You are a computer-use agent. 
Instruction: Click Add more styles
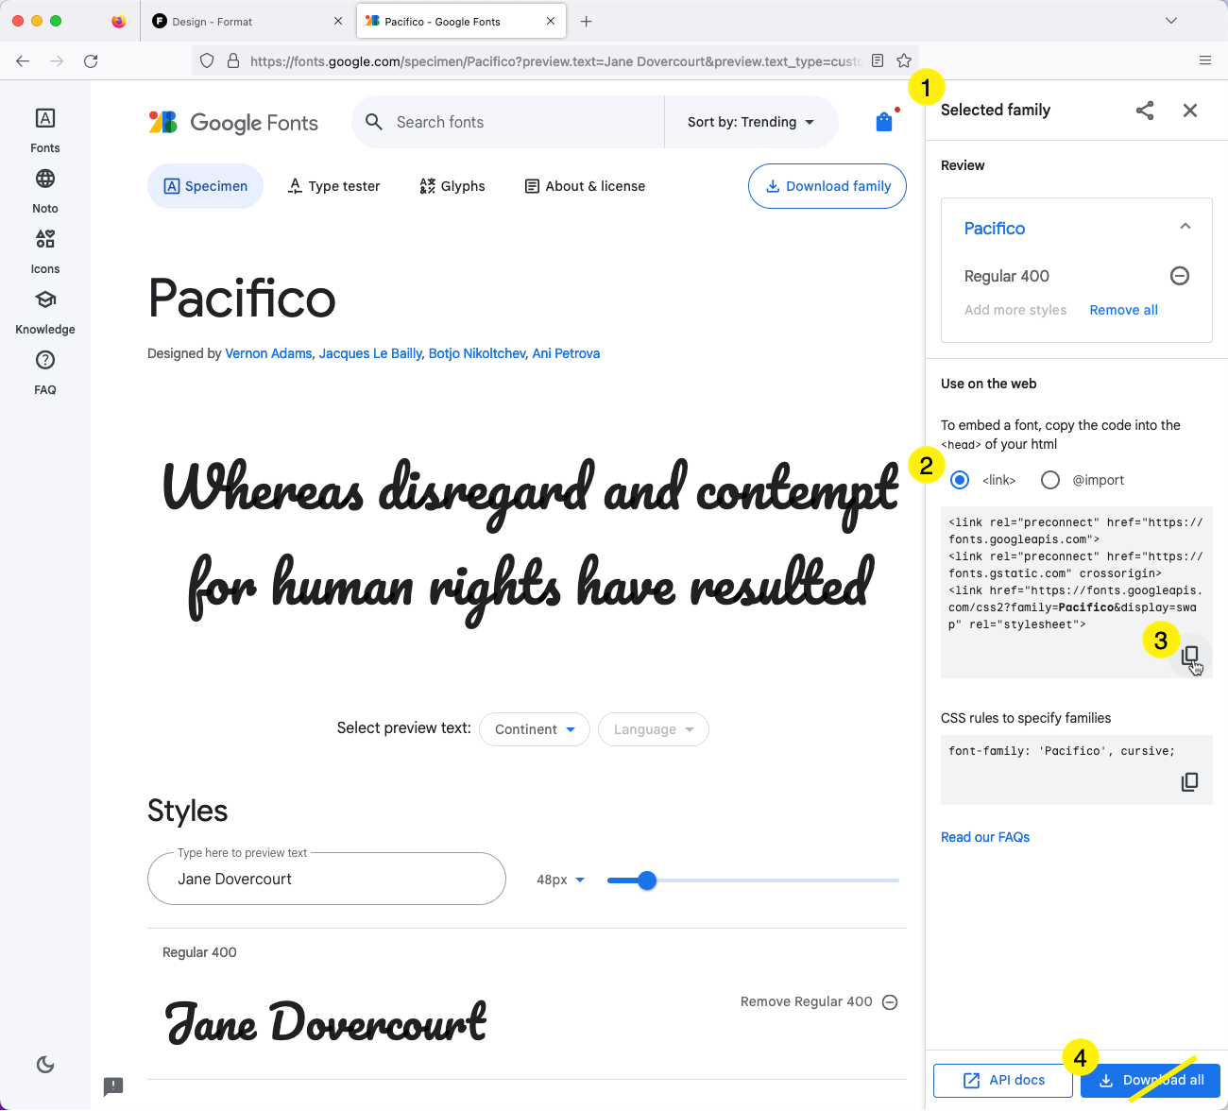pyautogui.click(x=1015, y=310)
